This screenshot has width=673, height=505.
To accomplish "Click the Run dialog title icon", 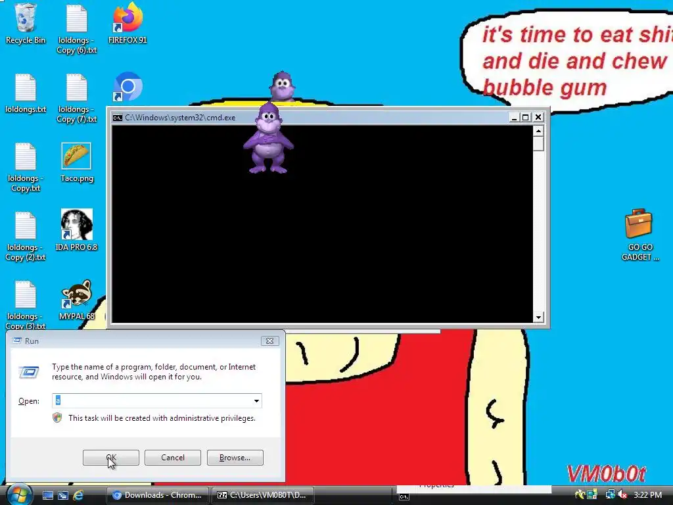I will (x=17, y=341).
